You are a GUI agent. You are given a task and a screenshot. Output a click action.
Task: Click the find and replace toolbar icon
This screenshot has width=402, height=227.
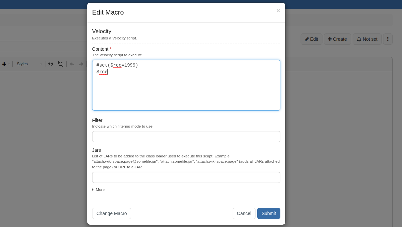click(61, 64)
